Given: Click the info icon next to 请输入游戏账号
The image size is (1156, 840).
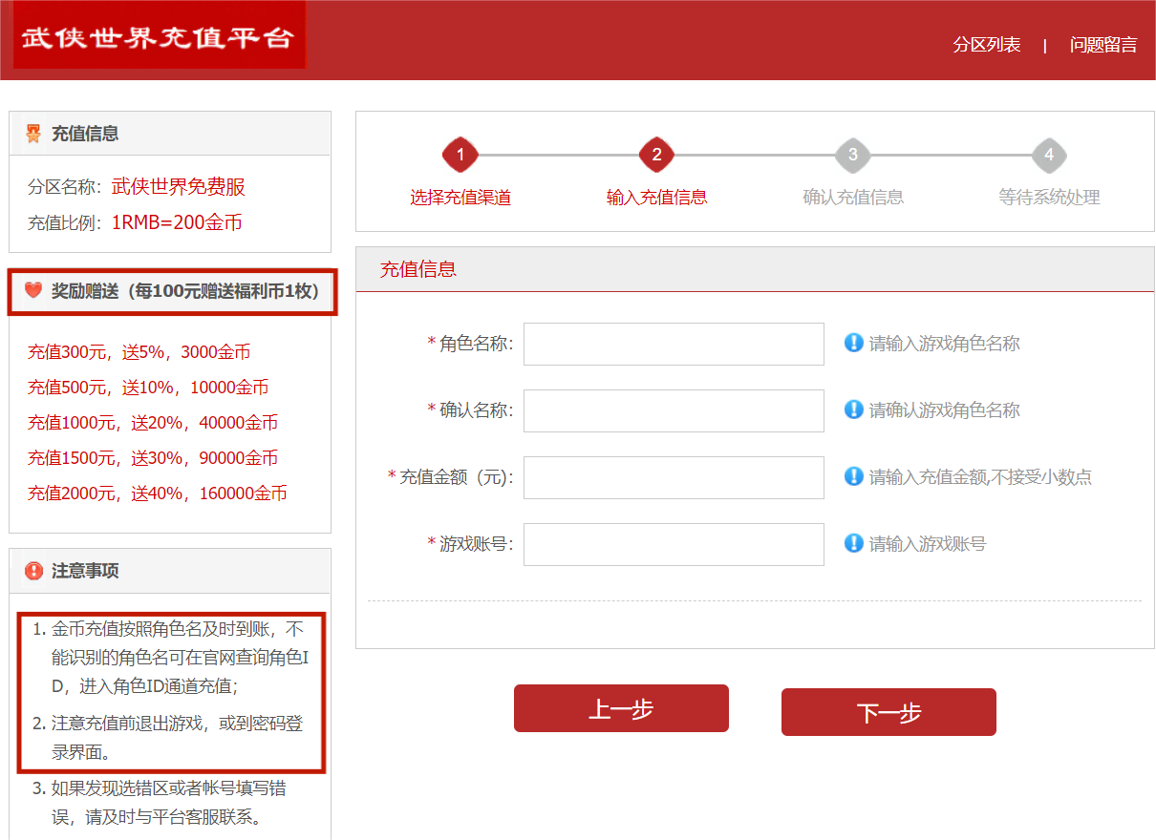Looking at the screenshot, I should click(x=853, y=543).
